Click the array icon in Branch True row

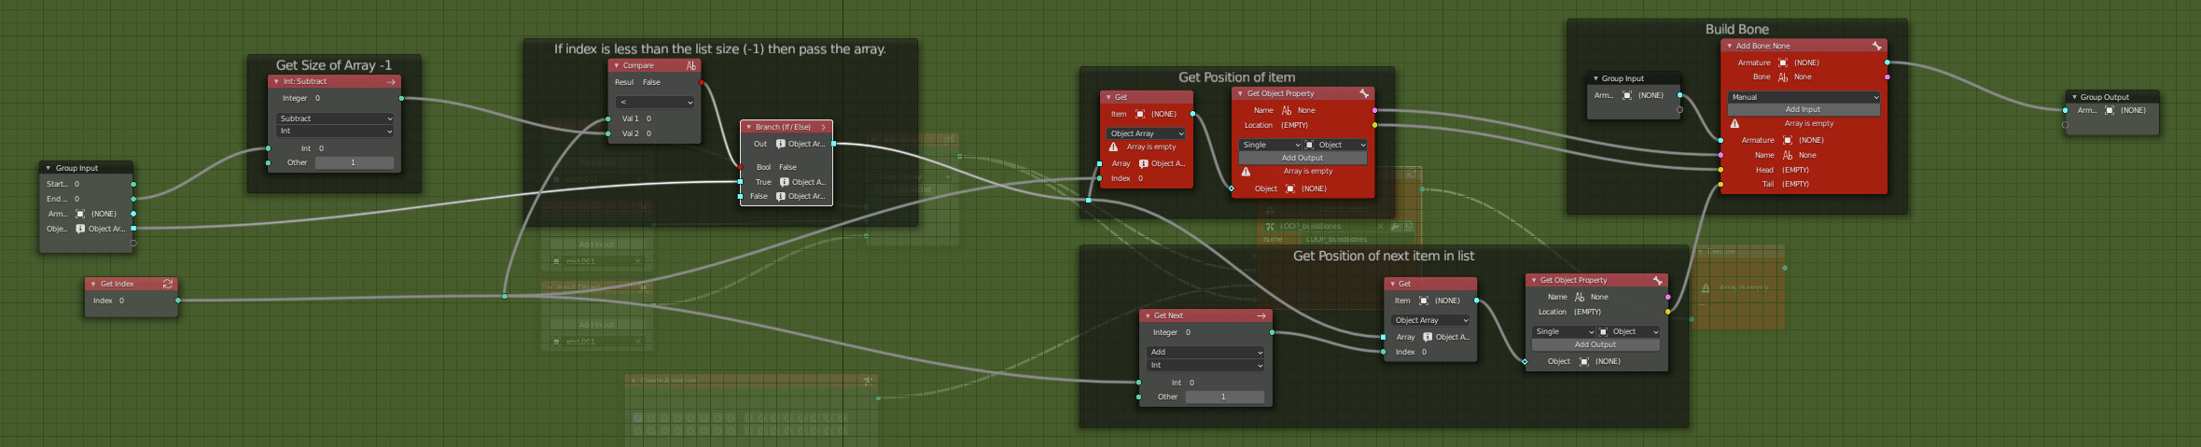click(x=784, y=182)
